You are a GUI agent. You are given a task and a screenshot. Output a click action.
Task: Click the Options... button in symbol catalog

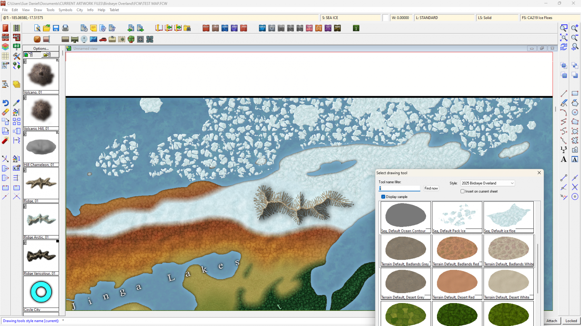(x=41, y=49)
